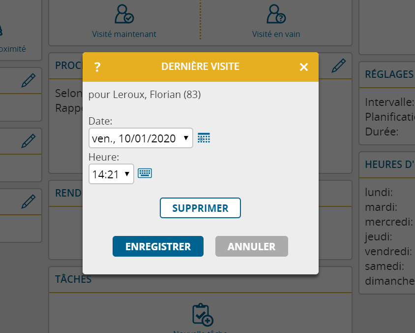
Task: Open the keyboard time entry icon
Action: point(145,173)
